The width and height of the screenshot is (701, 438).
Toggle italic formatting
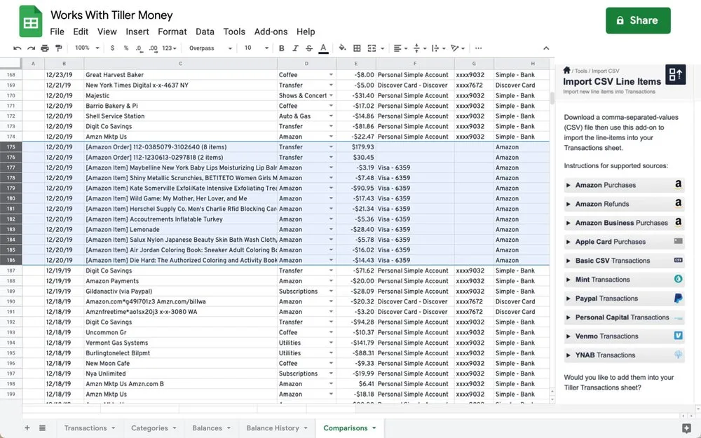(295, 48)
